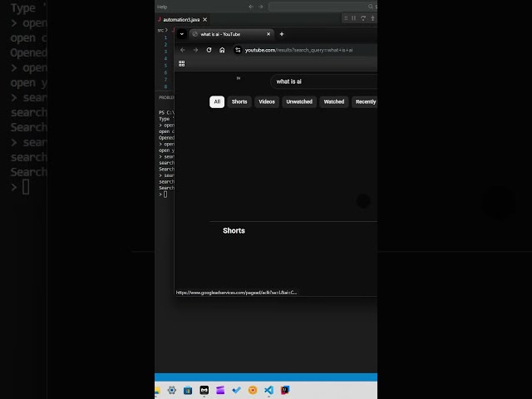Select the Shorts filter chip
This screenshot has height=399, width=532.
239,101
